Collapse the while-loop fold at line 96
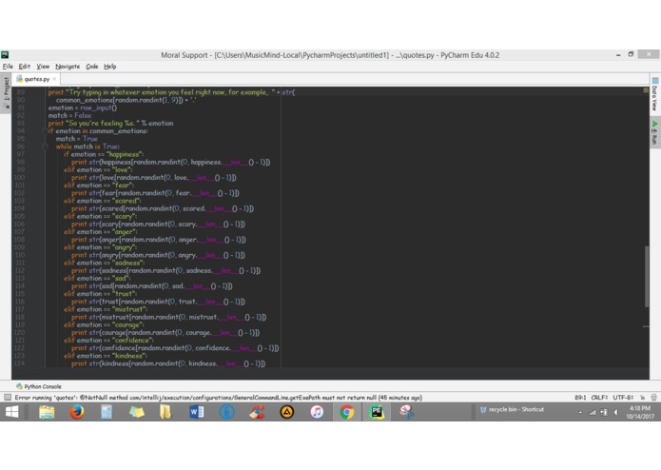The height and width of the screenshot is (470, 661). click(x=45, y=147)
